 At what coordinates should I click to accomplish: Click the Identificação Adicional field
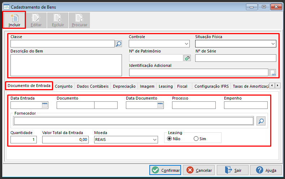click(x=199, y=73)
